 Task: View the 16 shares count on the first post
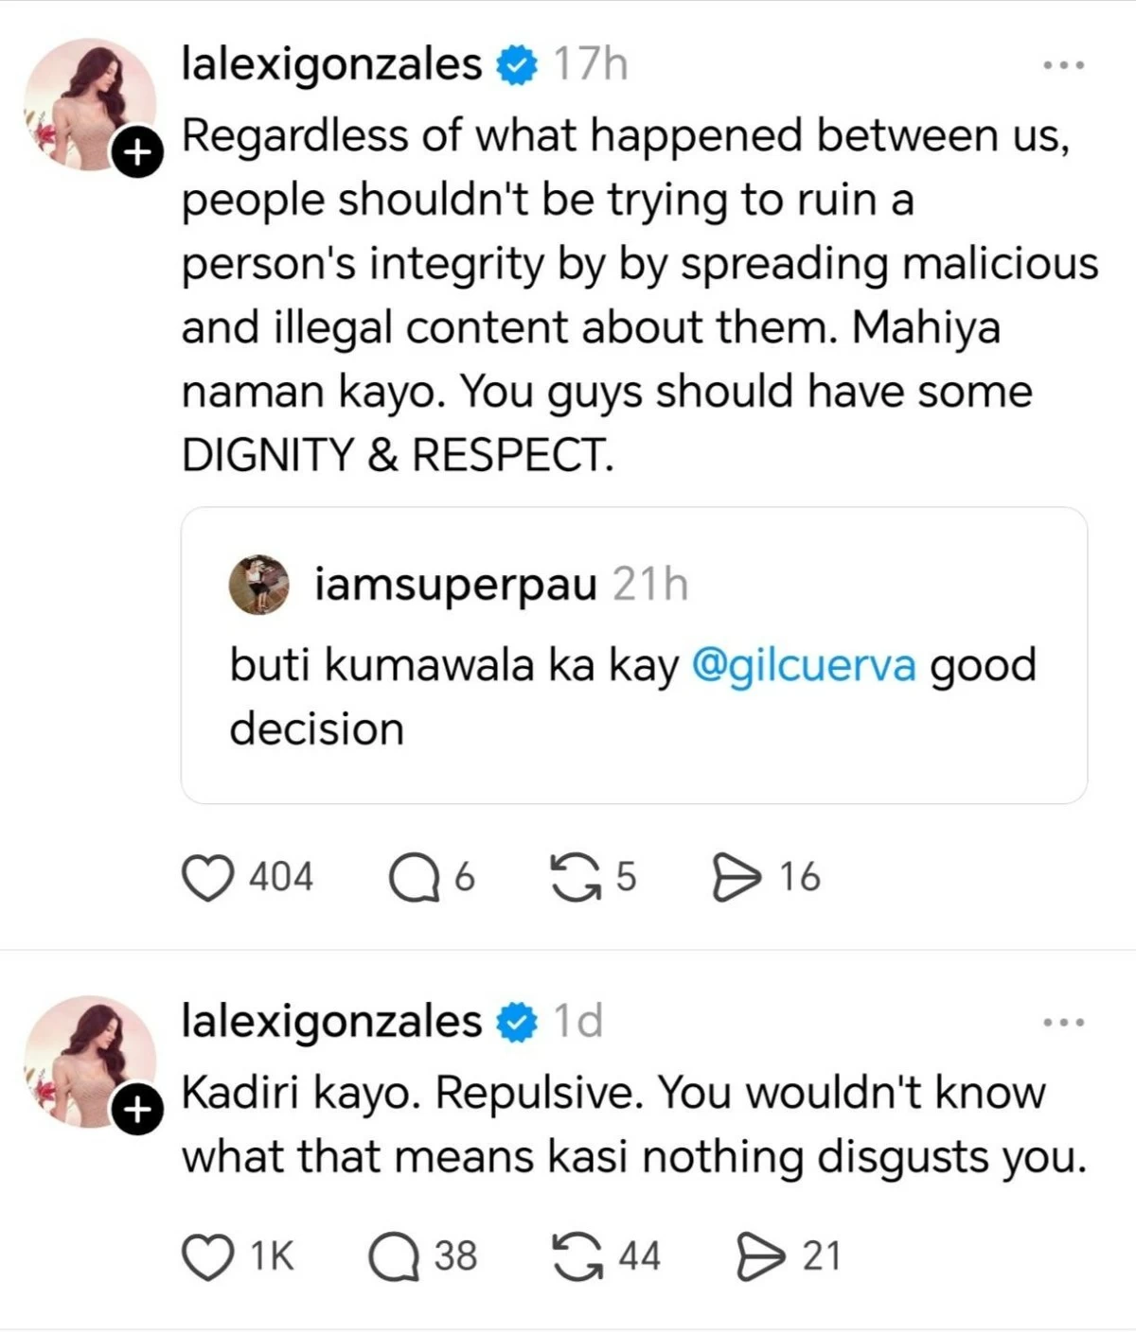[795, 875]
